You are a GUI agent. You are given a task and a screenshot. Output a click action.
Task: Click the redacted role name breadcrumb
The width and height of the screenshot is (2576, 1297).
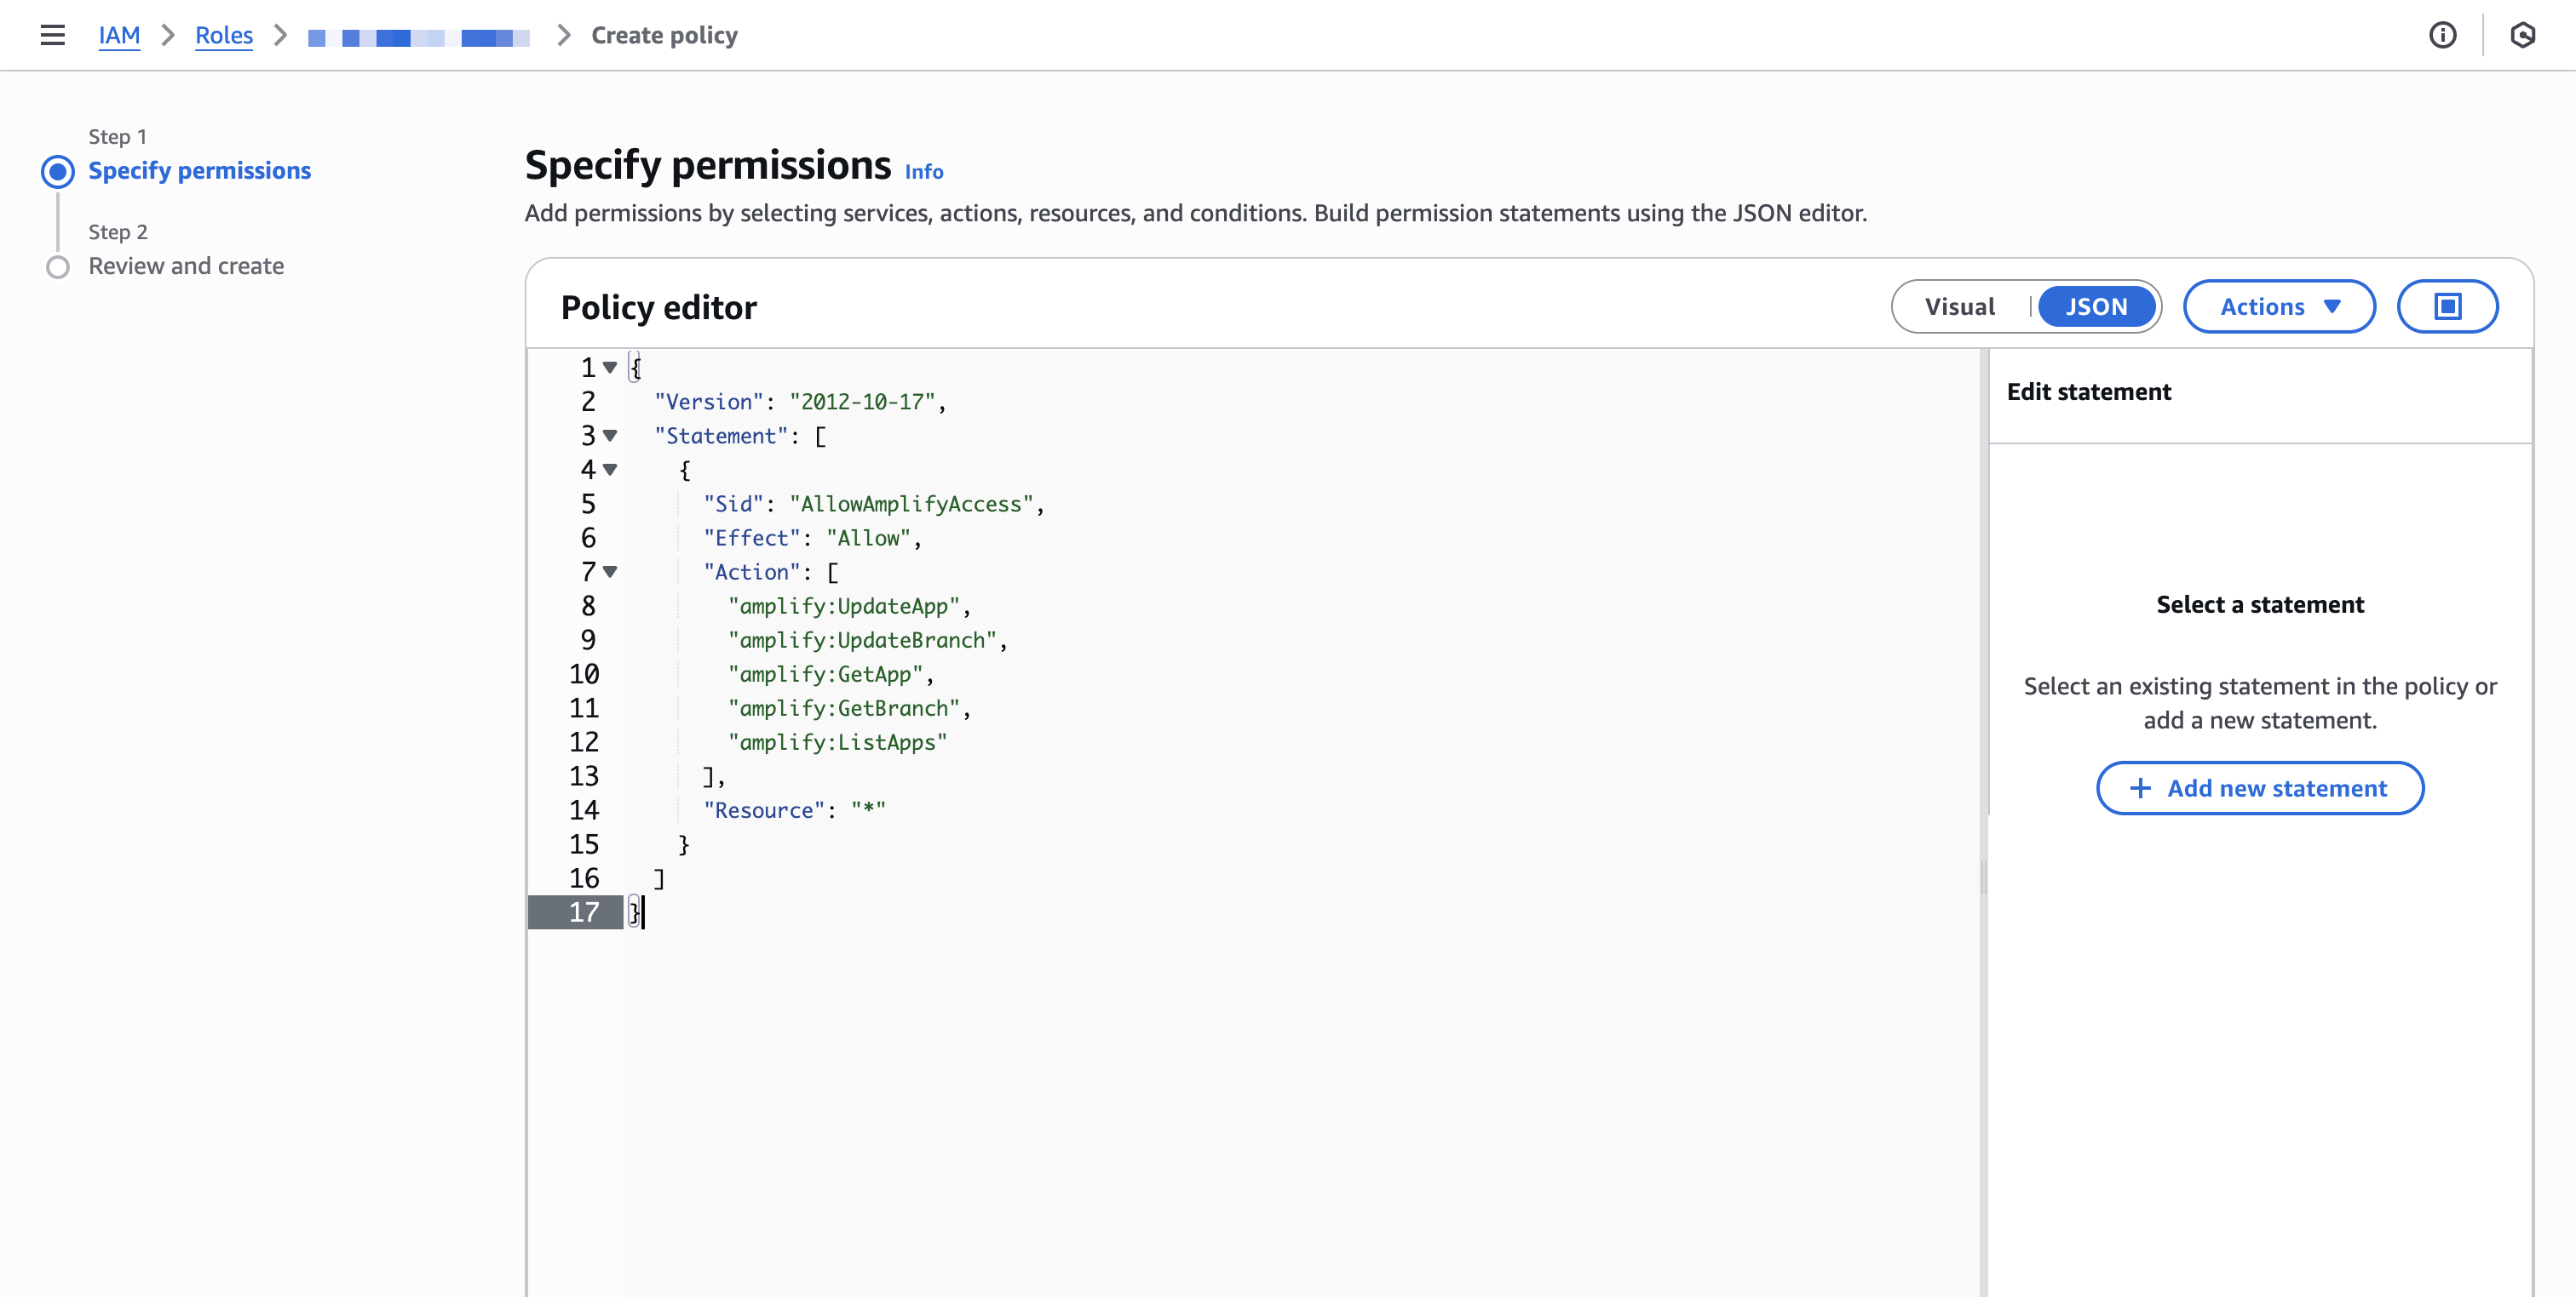419,37
